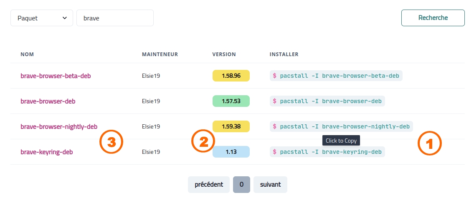Open the brave-keyring-deb package link
The image size is (474, 200).
click(47, 152)
